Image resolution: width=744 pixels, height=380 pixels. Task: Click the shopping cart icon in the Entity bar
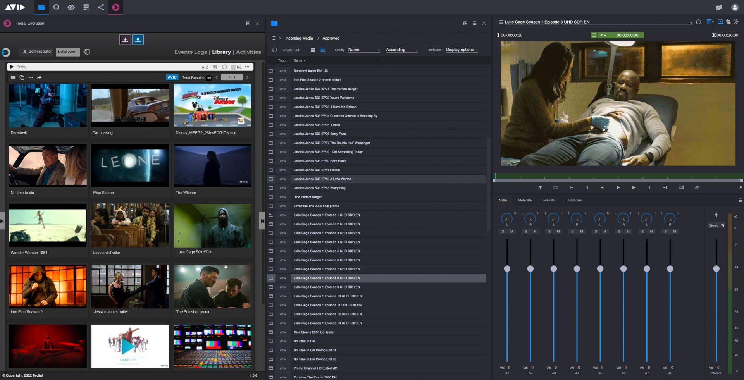[x=215, y=67]
